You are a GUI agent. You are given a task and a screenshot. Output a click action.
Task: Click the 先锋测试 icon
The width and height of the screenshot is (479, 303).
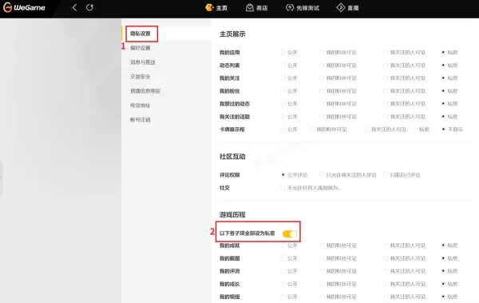tap(290, 8)
